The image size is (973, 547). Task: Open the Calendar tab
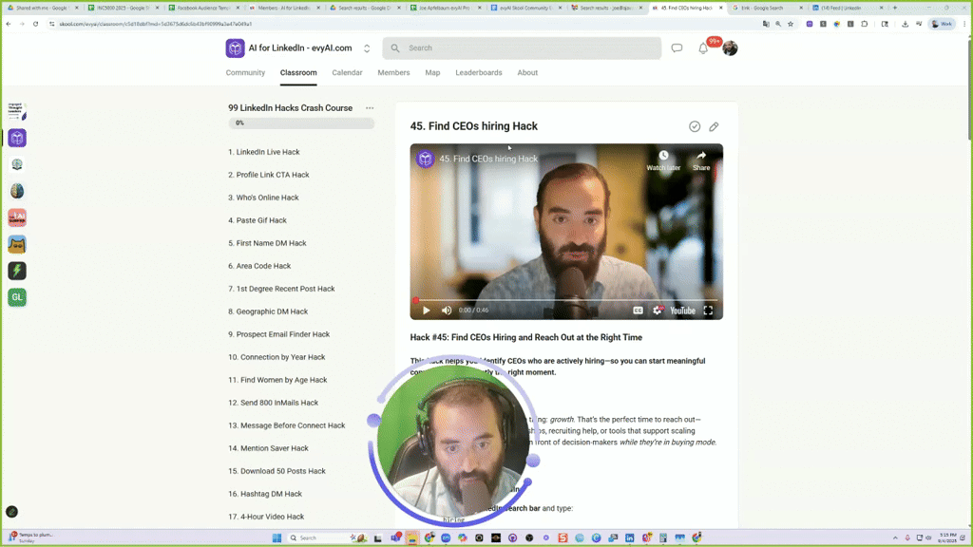click(347, 72)
